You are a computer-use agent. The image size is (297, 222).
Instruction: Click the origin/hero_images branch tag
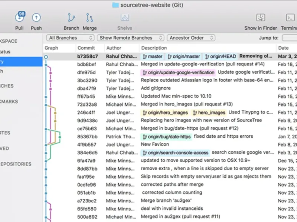pos(165,112)
